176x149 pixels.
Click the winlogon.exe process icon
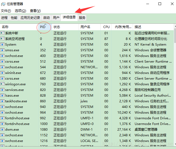(3, 84)
